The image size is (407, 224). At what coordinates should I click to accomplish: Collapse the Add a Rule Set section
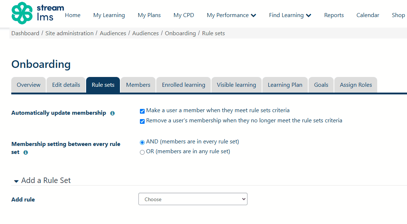click(x=16, y=180)
